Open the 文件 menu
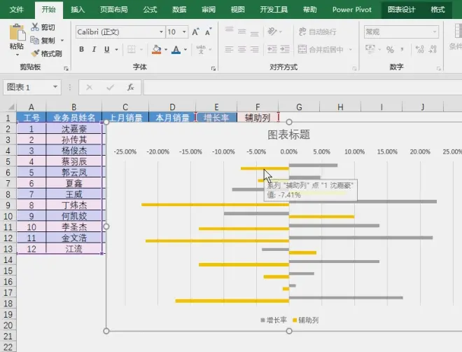Viewport: 462px width, 352px height. (17, 9)
